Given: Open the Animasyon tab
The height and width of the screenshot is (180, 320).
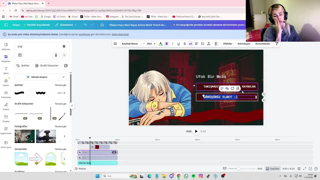Looking at the screenshot, I should pyautogui.click(x=244, y=44).
